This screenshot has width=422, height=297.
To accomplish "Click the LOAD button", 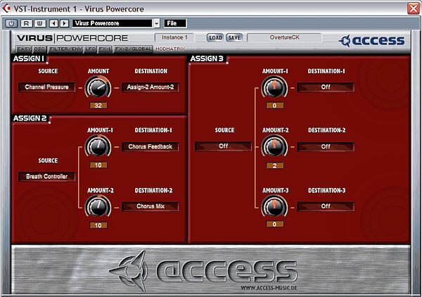I will (215, 38).
